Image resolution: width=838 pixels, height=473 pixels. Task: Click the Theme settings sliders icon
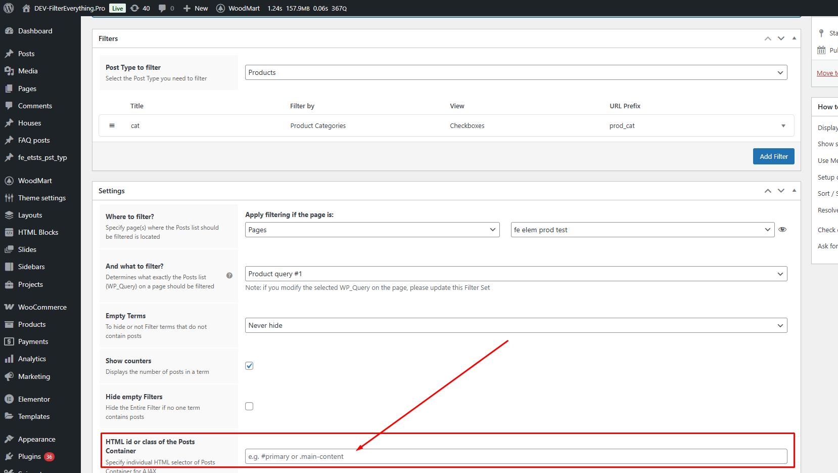(9, 198)
